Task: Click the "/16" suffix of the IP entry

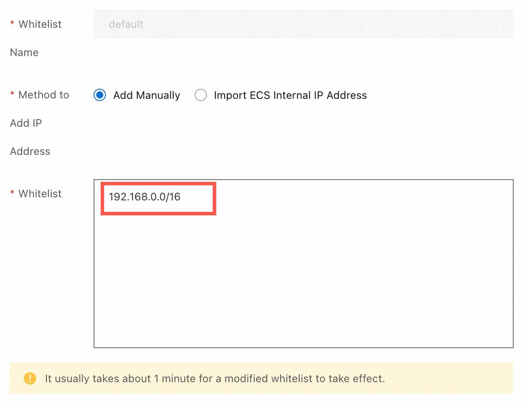Action: (173, 197)
